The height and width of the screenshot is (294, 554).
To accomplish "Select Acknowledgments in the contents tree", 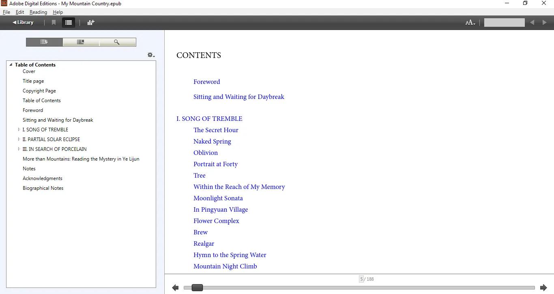I will pos(43,178).
